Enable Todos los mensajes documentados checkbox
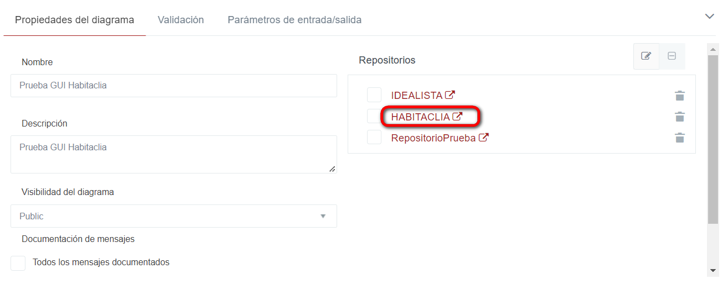The image size is (723, 284). [x=18, y=263]
